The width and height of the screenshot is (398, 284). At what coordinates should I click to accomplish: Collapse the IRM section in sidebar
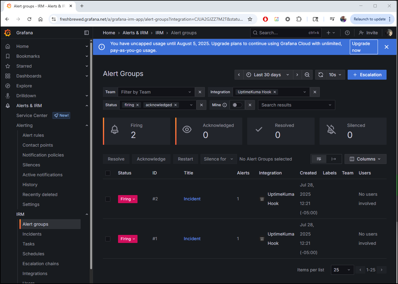pyautogui.click(x=87, y=214)
